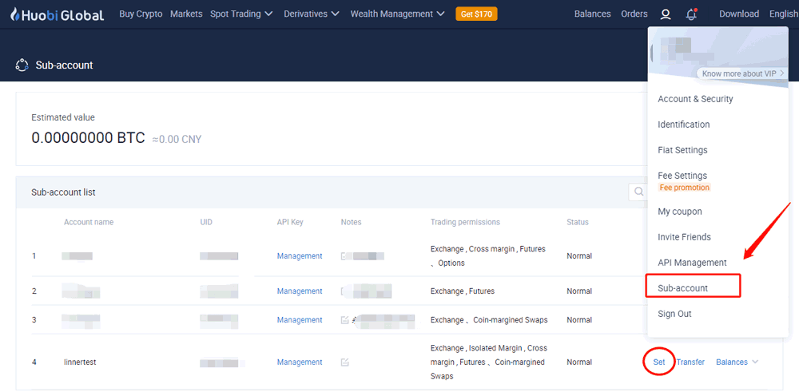Click the Account name column header
The width and height of the screenshot is (799, 392).
tap(89, 222)
